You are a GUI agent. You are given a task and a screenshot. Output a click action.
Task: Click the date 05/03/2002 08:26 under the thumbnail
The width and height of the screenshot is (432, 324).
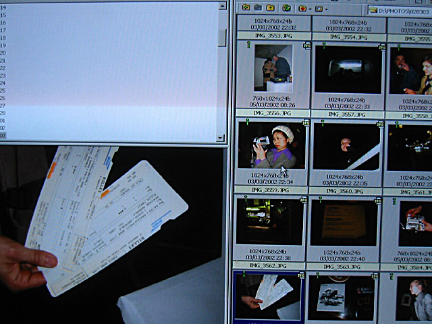(x=272, y=105)
